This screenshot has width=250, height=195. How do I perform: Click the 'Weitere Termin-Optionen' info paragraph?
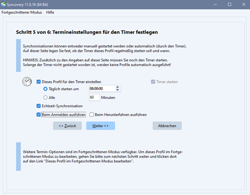coord(103,157)
